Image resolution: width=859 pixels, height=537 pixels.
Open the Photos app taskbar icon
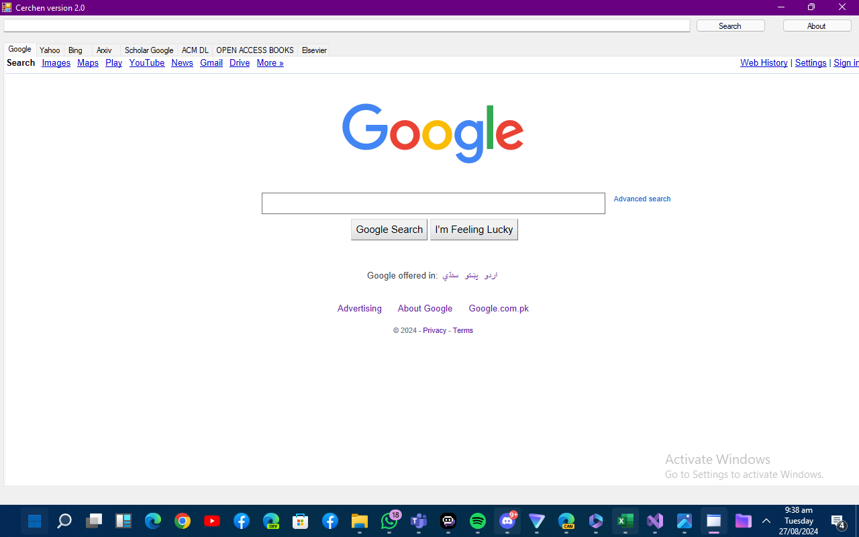coord(685,521)
